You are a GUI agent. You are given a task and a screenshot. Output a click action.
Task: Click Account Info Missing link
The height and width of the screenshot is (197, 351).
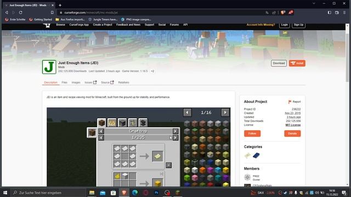261,25
